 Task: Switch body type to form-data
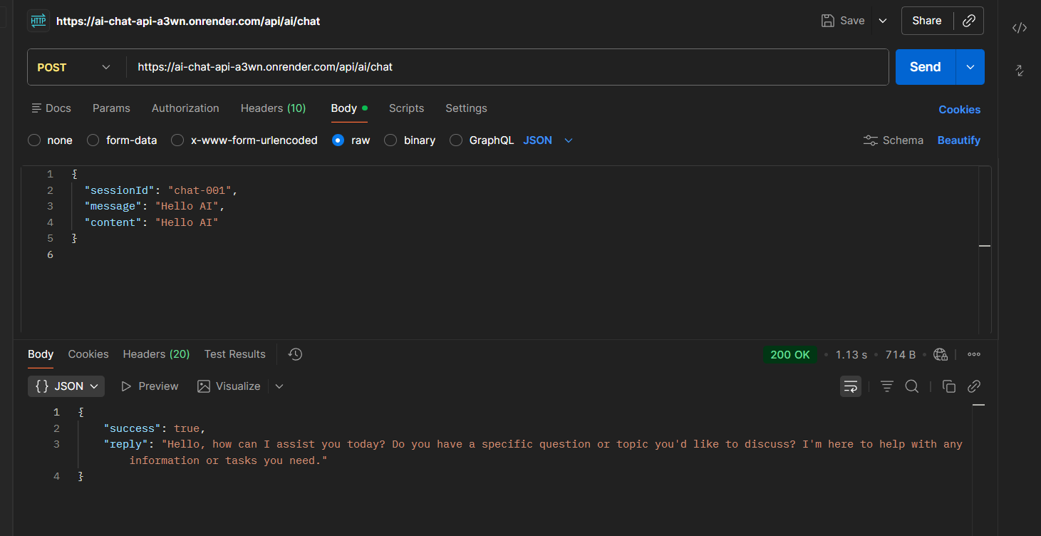pos(93,140)
